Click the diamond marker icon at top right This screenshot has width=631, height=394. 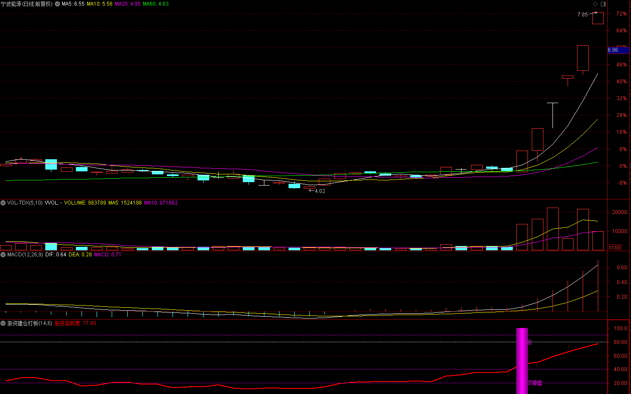596,4
